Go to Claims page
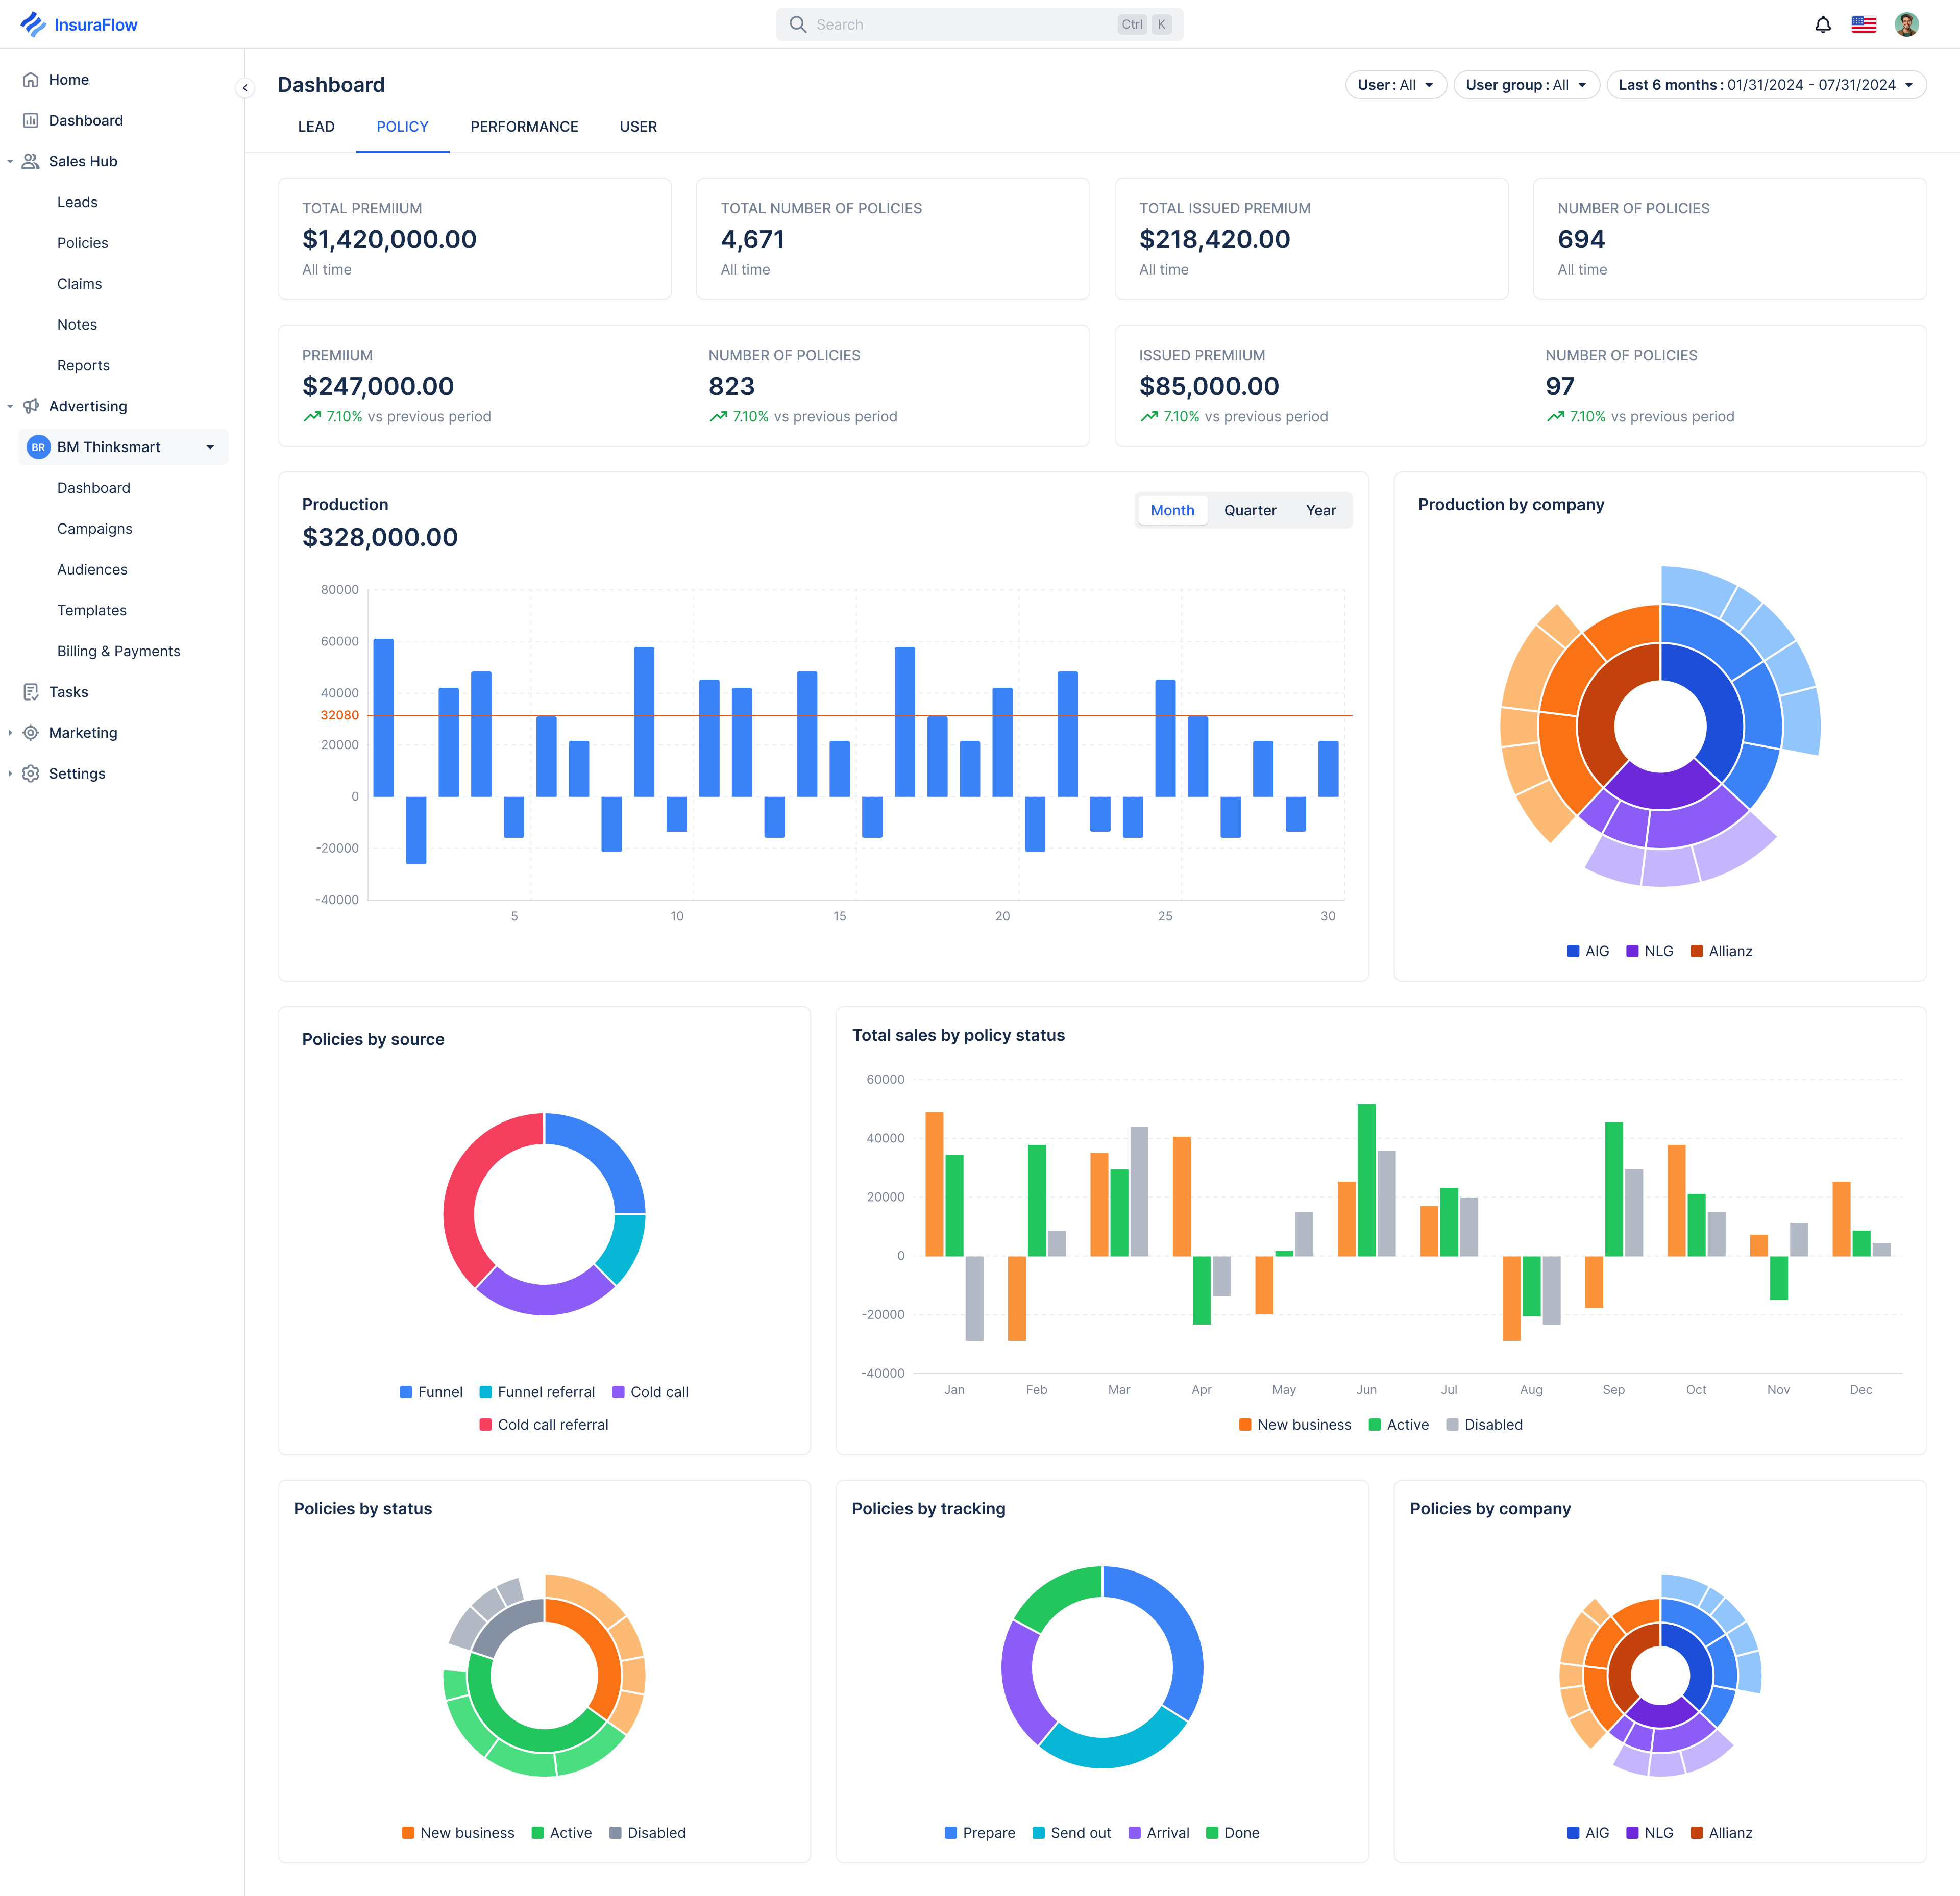1960x1896 pixels. coord(79,284)
